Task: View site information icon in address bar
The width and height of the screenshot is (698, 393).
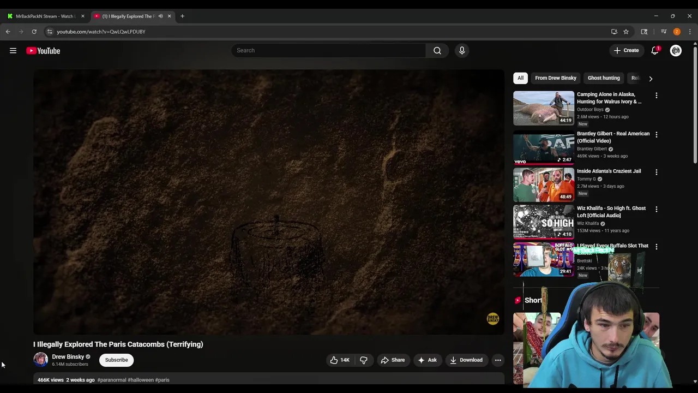Action: [50, 32]
